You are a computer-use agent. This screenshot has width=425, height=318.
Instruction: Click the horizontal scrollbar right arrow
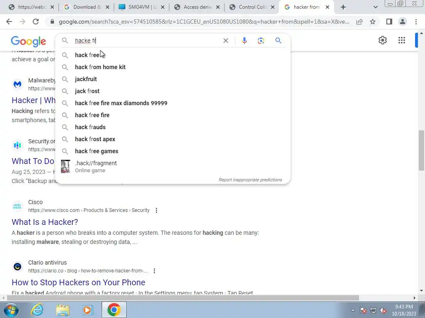point(415,298)
